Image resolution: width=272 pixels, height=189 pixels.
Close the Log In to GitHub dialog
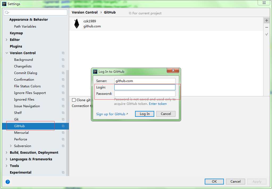point(173,70)
